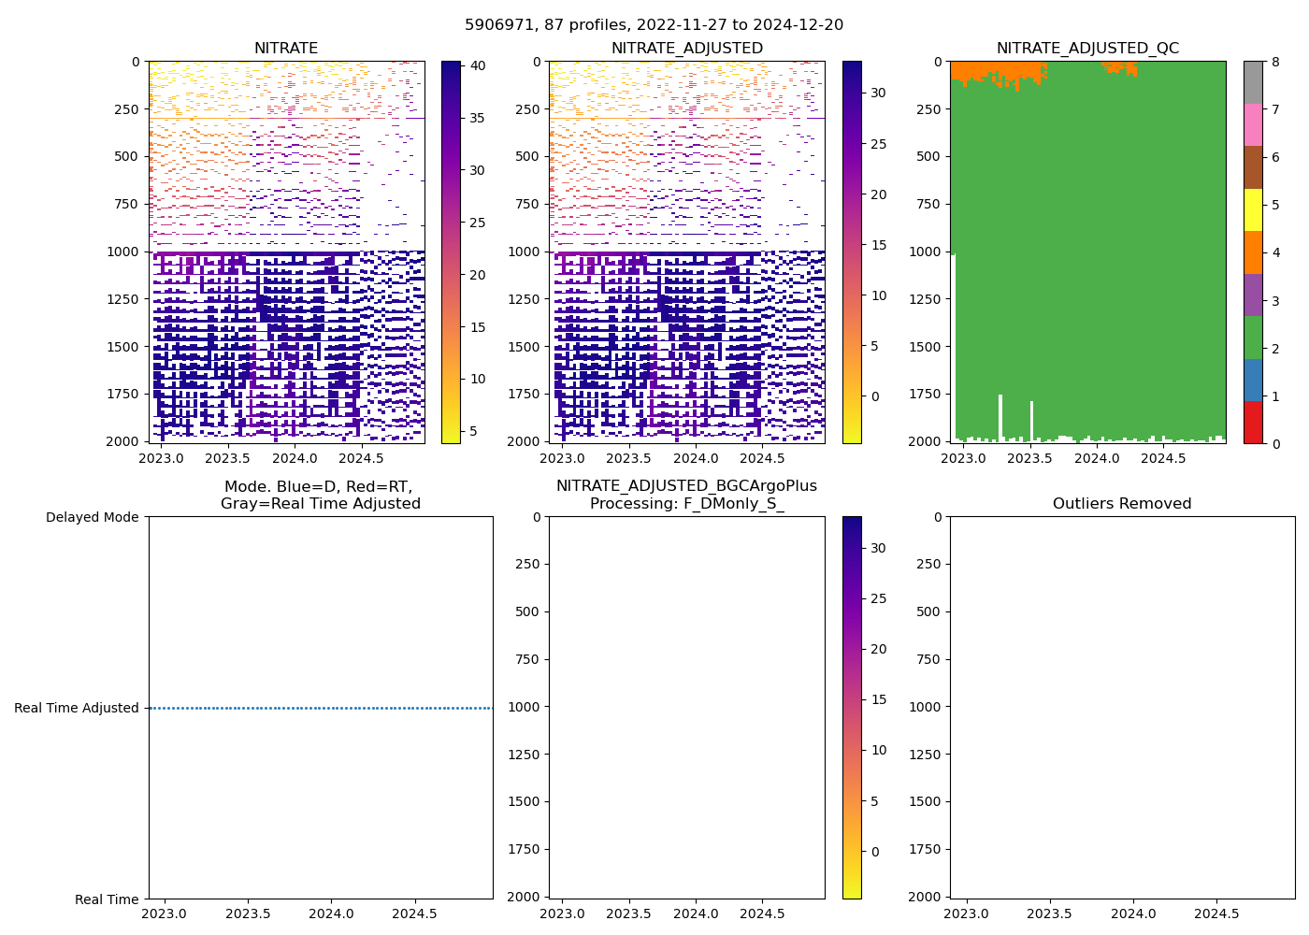Click the red segment of QC colorbar

point(1253,422)
